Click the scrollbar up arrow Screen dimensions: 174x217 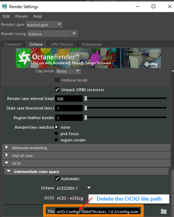pyautogui.click(x=173, y=71)
